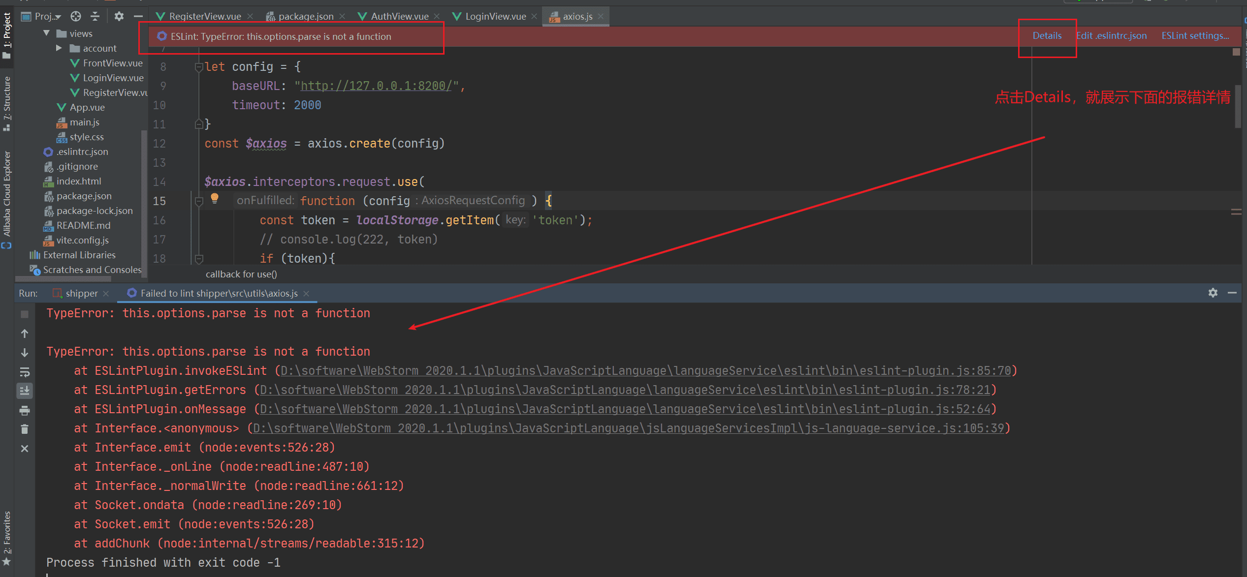Click the editor vertical scrollbar
This screenshot has width=1247, height=577.
click(x=1238, y=107)
